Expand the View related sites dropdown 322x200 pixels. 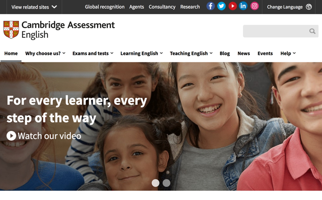(x=34, y=7)
